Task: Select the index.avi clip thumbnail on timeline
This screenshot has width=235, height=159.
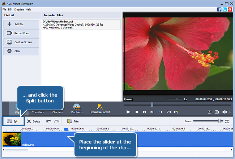Action: (x=12, y=139)
